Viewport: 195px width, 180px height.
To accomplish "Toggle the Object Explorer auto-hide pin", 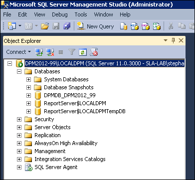I will [x=173, y=40].
